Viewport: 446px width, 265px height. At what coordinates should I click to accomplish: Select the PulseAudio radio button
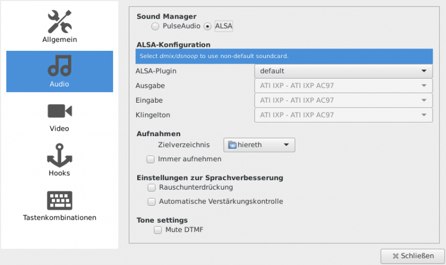pos(155,26)
